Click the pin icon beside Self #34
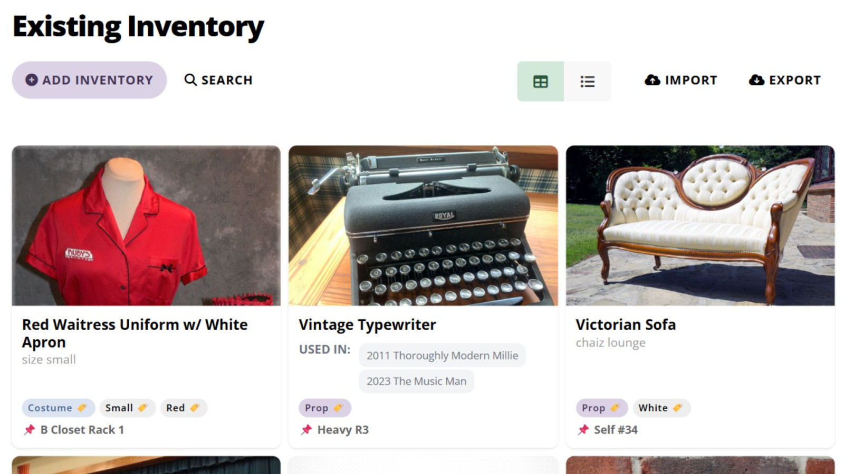 tap(583, 430)
